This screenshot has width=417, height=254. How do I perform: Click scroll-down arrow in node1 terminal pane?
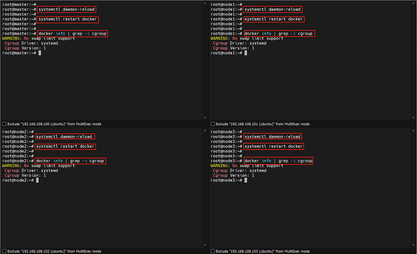(413, 118)
